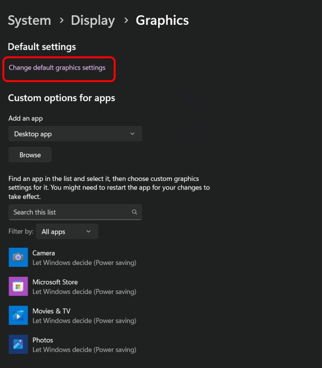Click the Photos app icon
Screen dimensions: 322x368
pos(18,344)
